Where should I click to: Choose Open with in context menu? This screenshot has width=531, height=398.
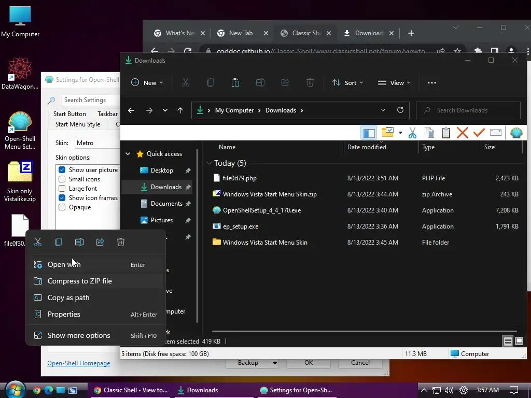pyautogui.click(x=96, y=264)
